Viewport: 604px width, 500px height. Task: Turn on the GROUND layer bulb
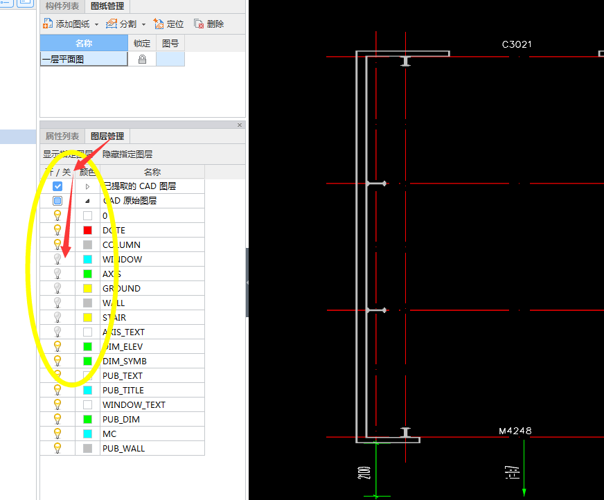[x=57, y=288]
